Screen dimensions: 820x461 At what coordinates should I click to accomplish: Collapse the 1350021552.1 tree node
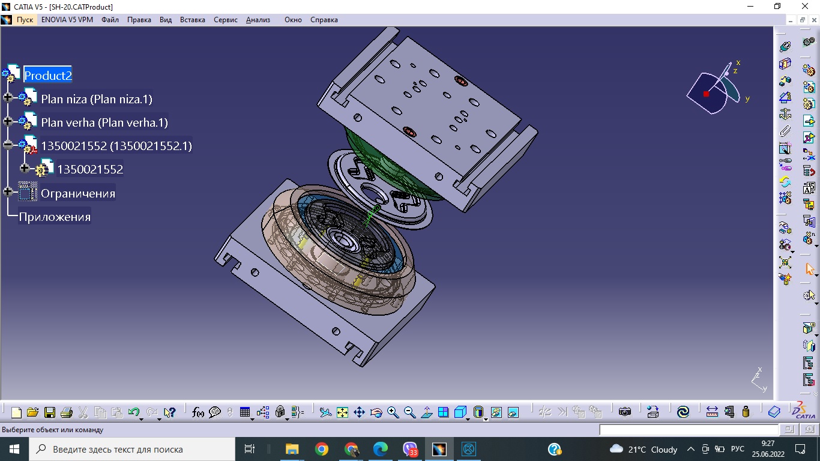point(8,145)
